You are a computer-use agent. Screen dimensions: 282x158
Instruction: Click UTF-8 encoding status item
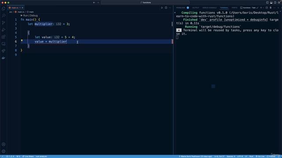(240, 156)
